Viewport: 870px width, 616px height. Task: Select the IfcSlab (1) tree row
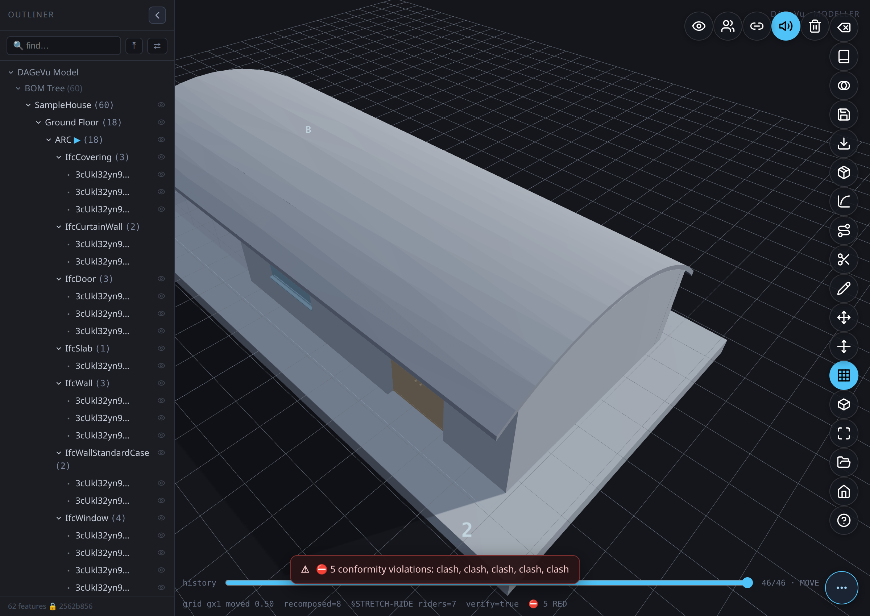tap(87, 348)
